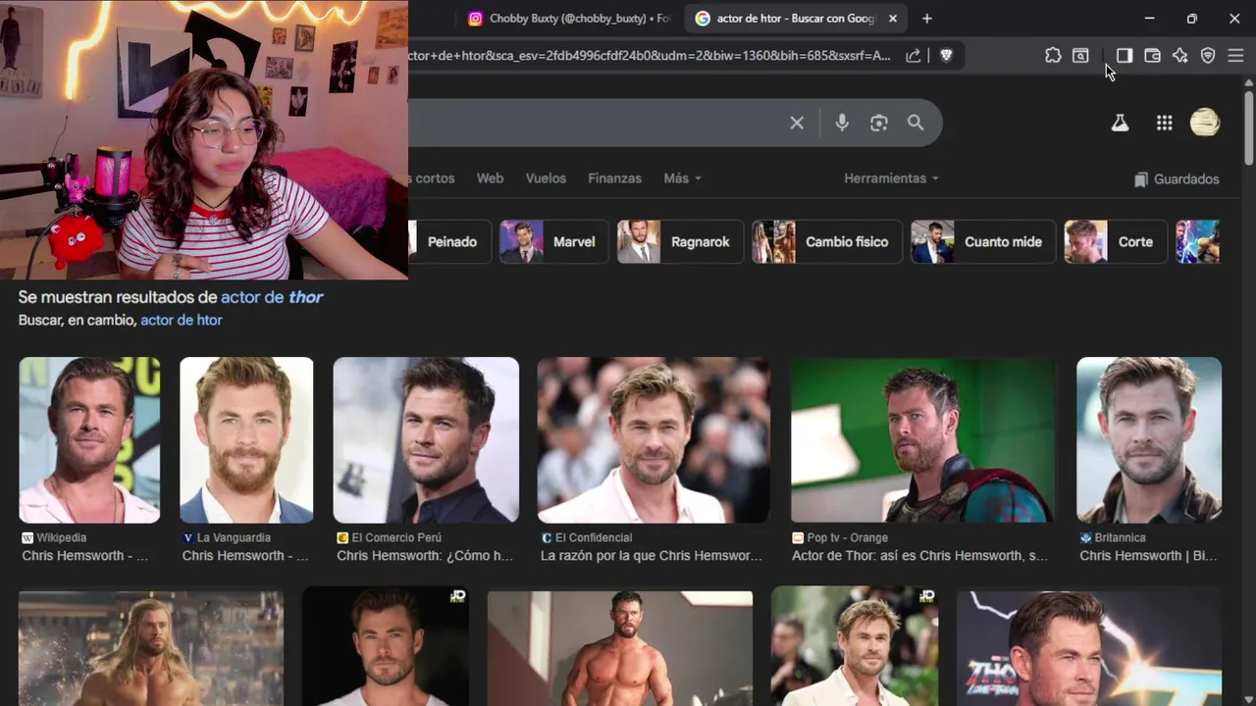Select the Corte filter chip
This screenshot has height=706, width=1256.
[1115, 242]
